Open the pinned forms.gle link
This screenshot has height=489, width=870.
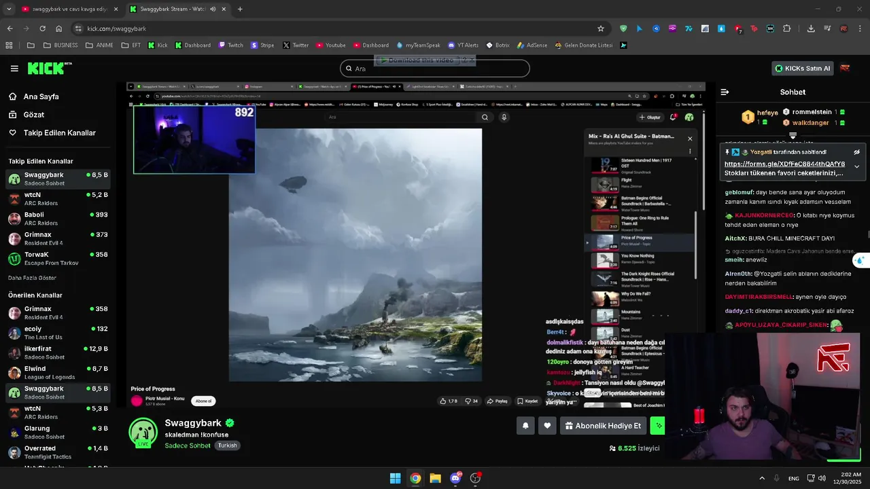point(784,164)
